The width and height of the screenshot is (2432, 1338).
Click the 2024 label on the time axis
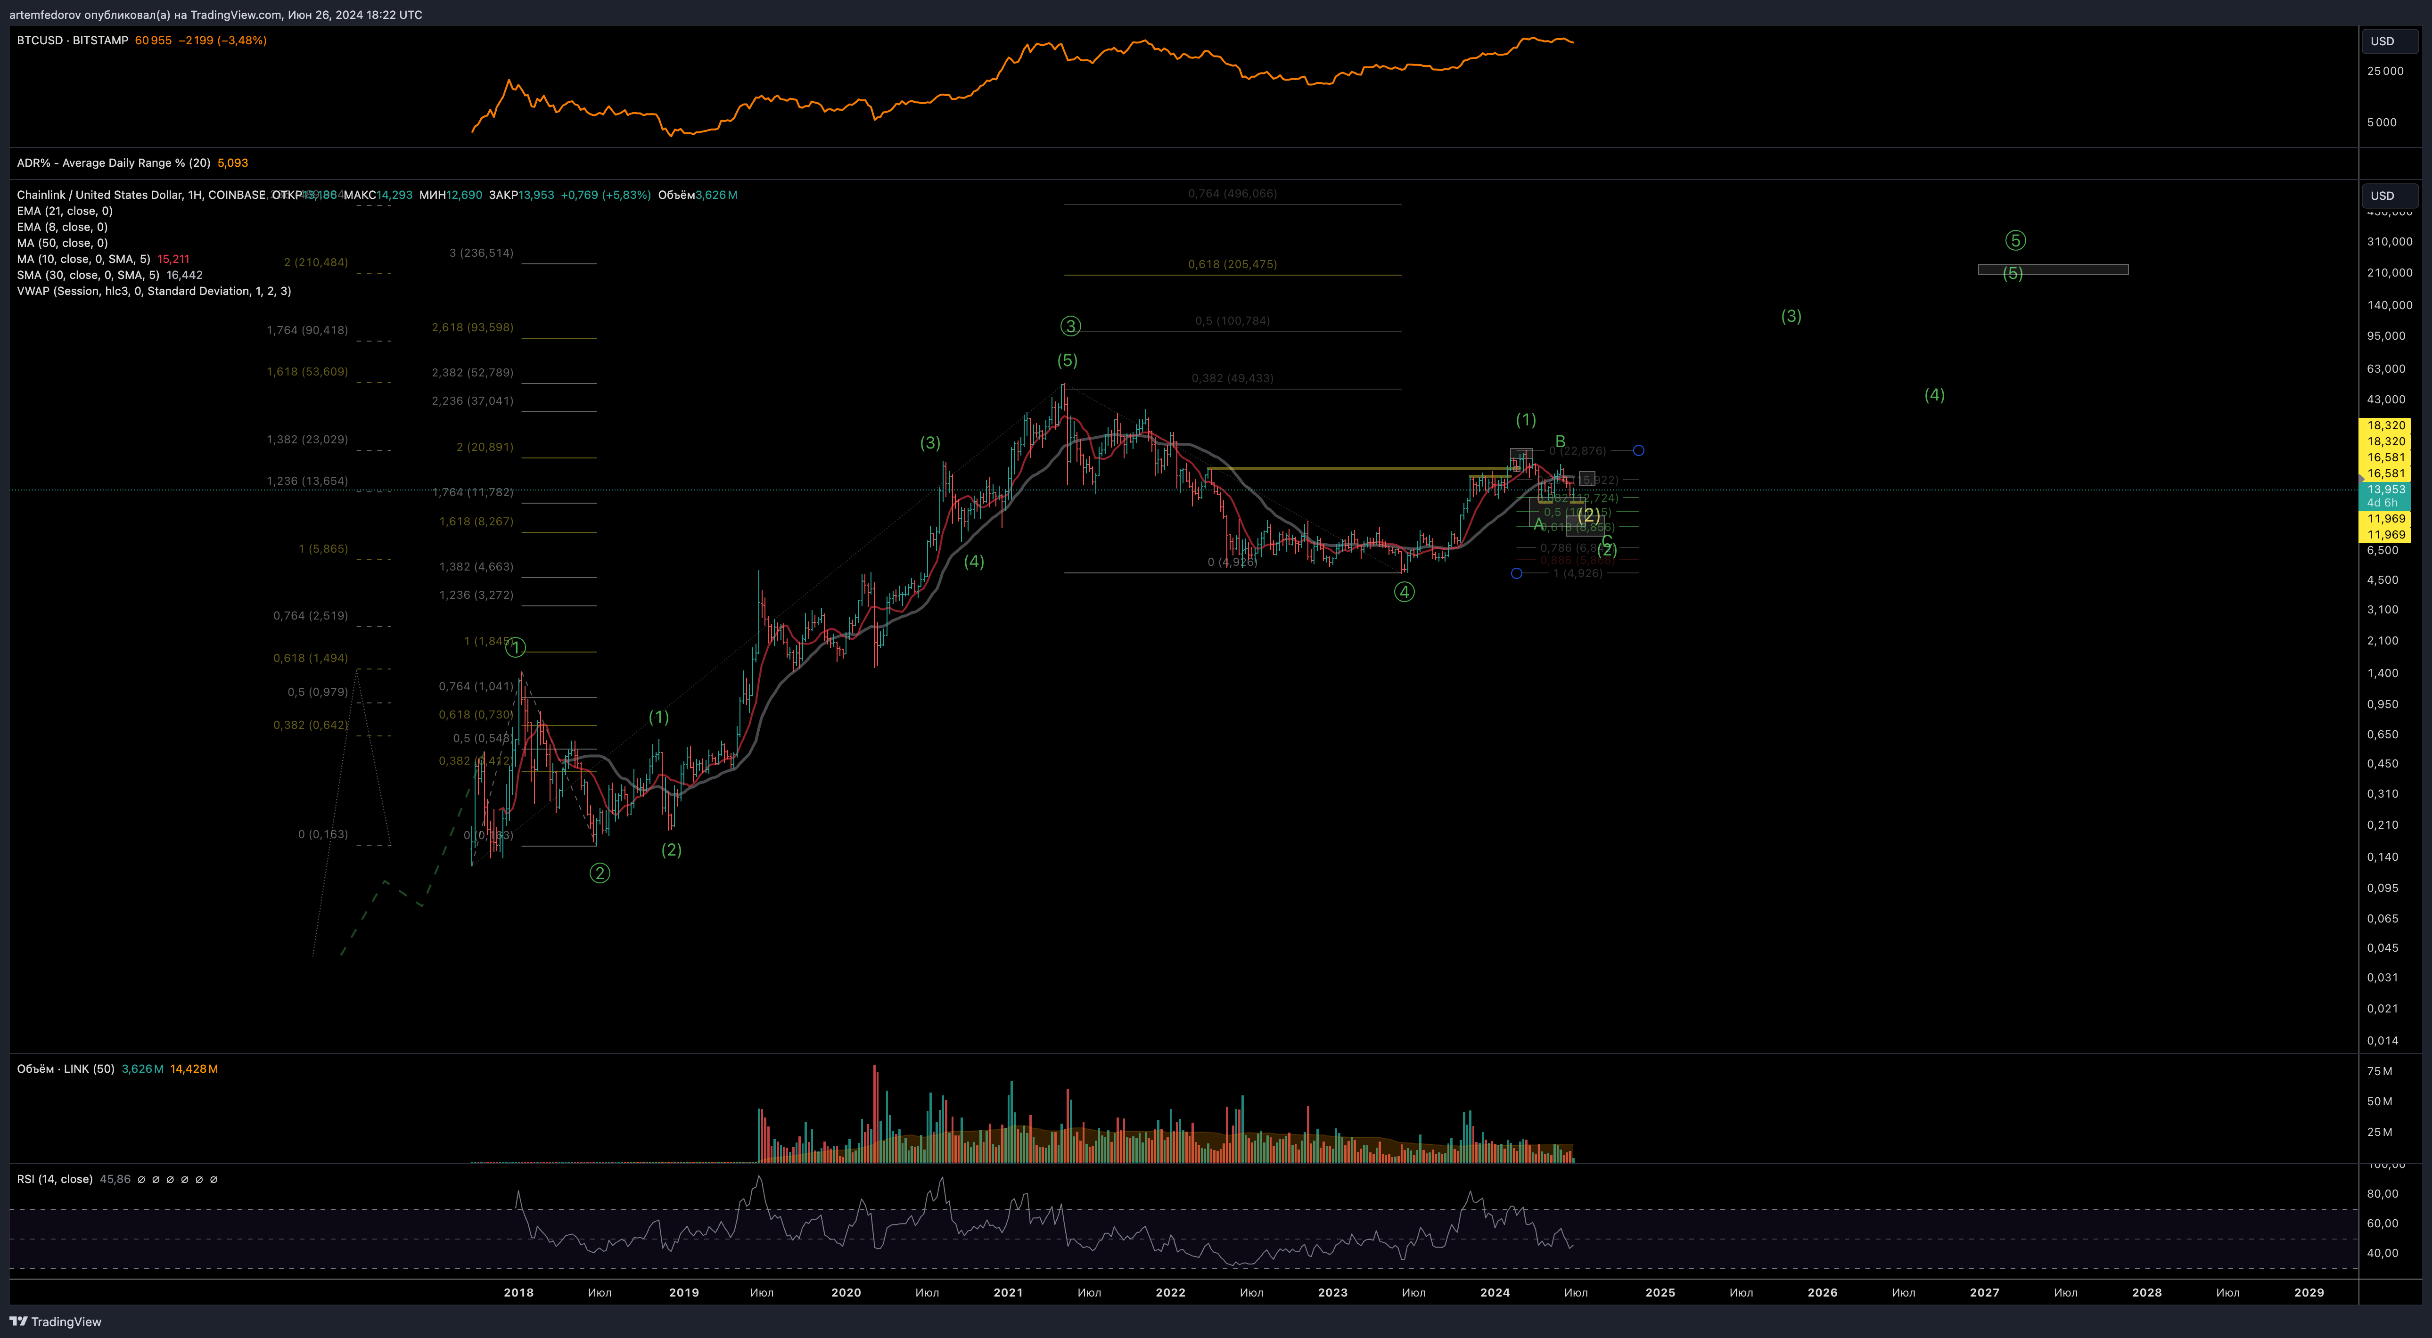(1495, 1292)
